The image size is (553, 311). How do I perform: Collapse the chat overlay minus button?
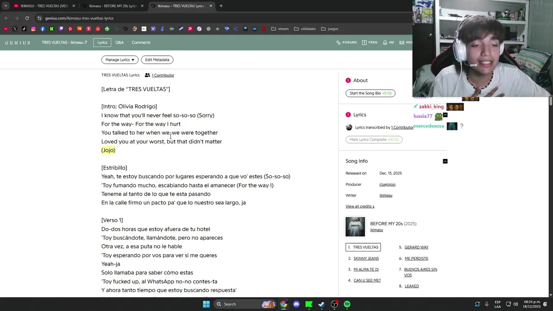click(445, 115)
